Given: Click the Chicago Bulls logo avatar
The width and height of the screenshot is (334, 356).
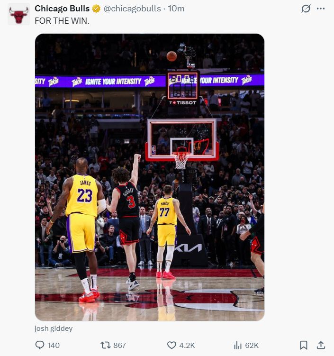Looking at the screenshot, I should [x=18, y=14].
